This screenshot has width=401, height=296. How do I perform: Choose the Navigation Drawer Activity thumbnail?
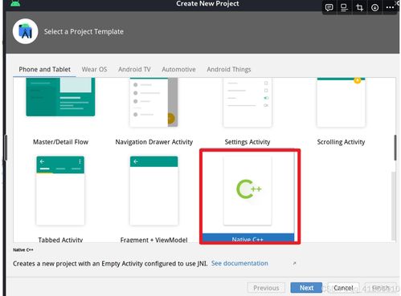coord(153,102)
